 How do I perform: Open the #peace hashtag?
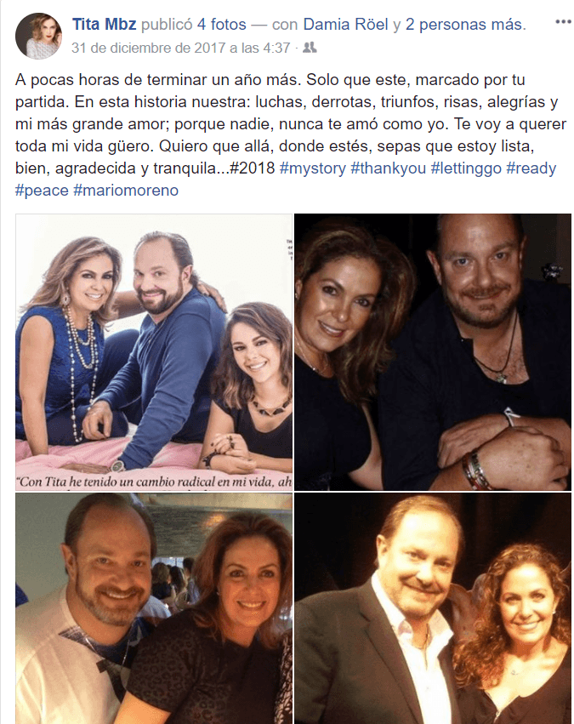(42, 191)
